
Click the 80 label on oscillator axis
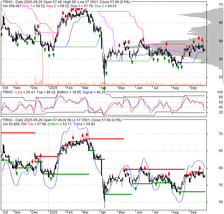click(x=221, y=97)
